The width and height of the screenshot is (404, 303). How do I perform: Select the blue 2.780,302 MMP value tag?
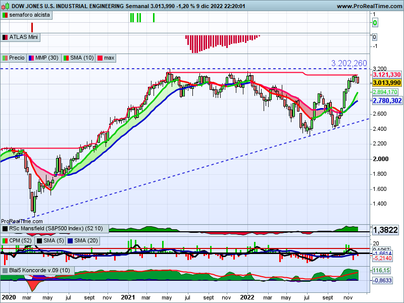pos(387,100)
